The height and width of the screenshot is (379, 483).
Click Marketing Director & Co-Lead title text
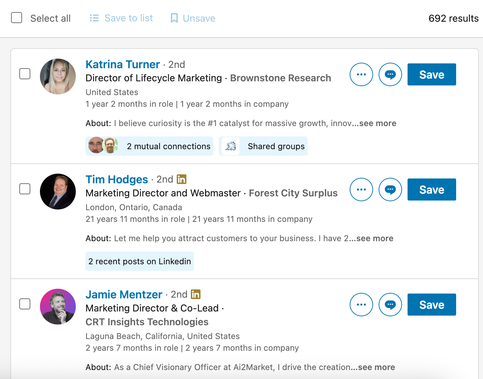click(x=152, y=308)
